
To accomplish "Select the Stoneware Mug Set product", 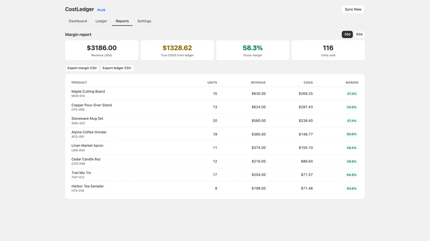I will point(87,118).
